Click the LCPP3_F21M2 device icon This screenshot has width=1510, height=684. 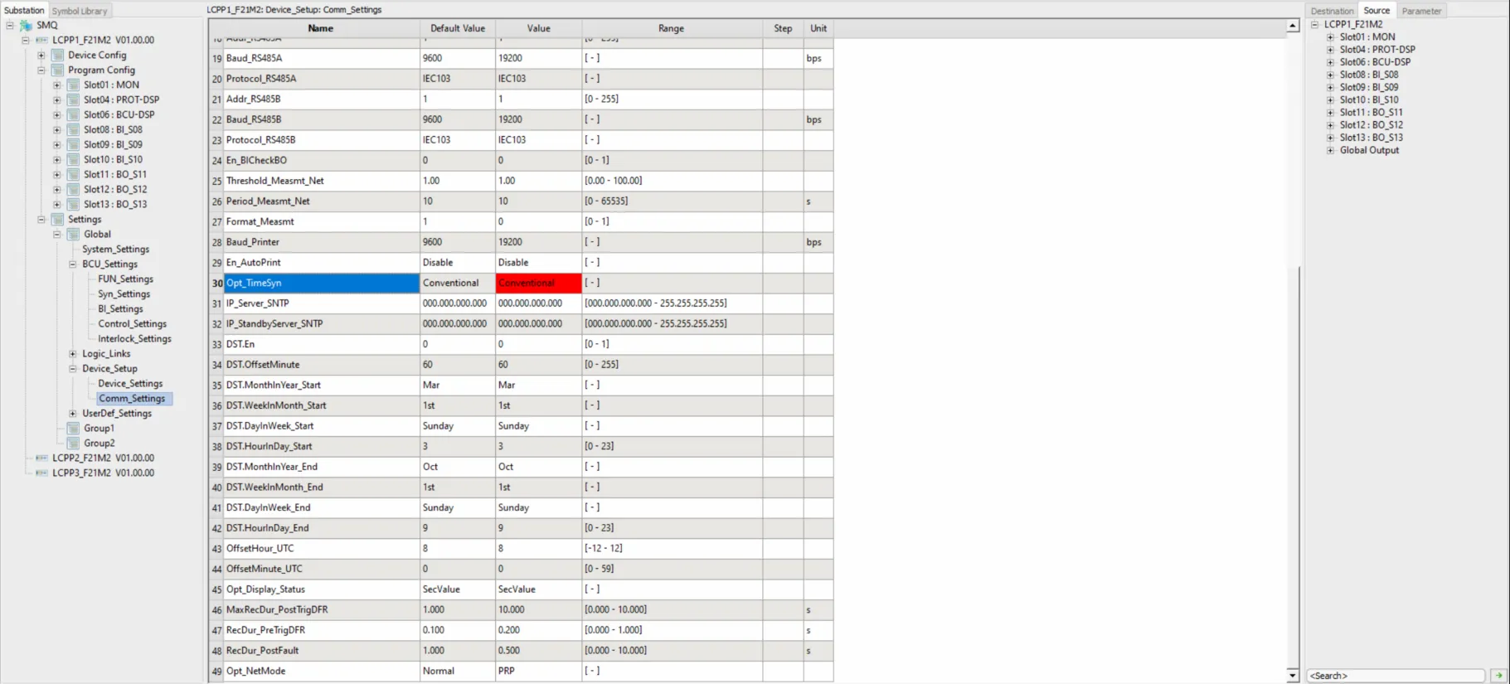click(x=41, y=473)
